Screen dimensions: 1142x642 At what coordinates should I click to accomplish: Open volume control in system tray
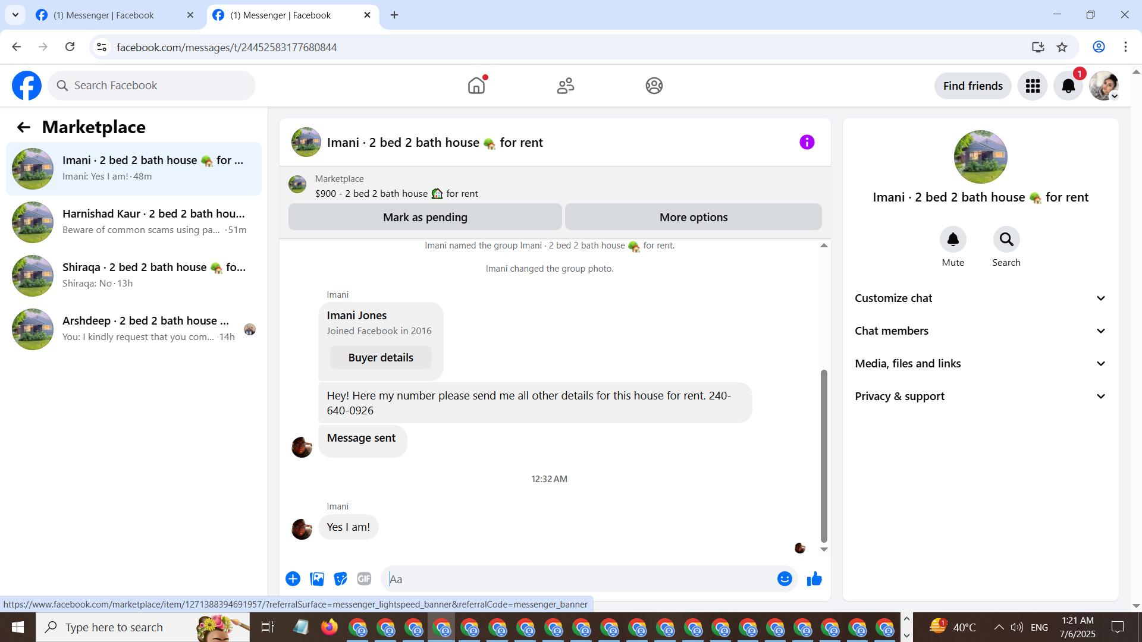(x=1016, y=627)
